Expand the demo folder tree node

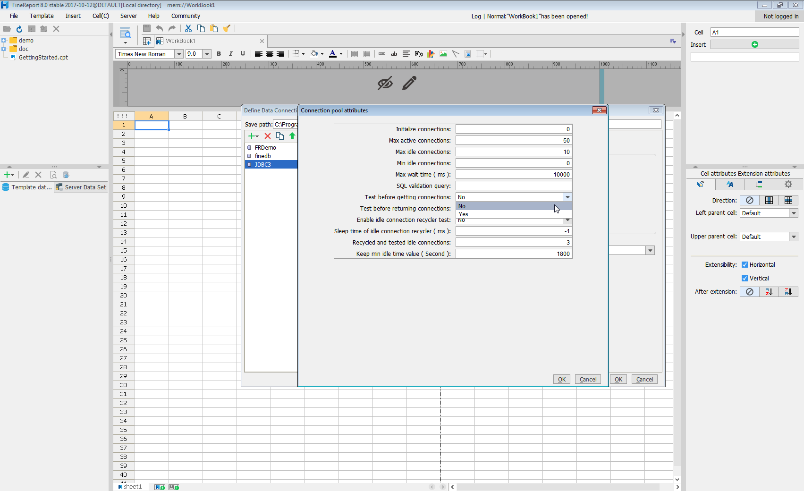point(4,41)
